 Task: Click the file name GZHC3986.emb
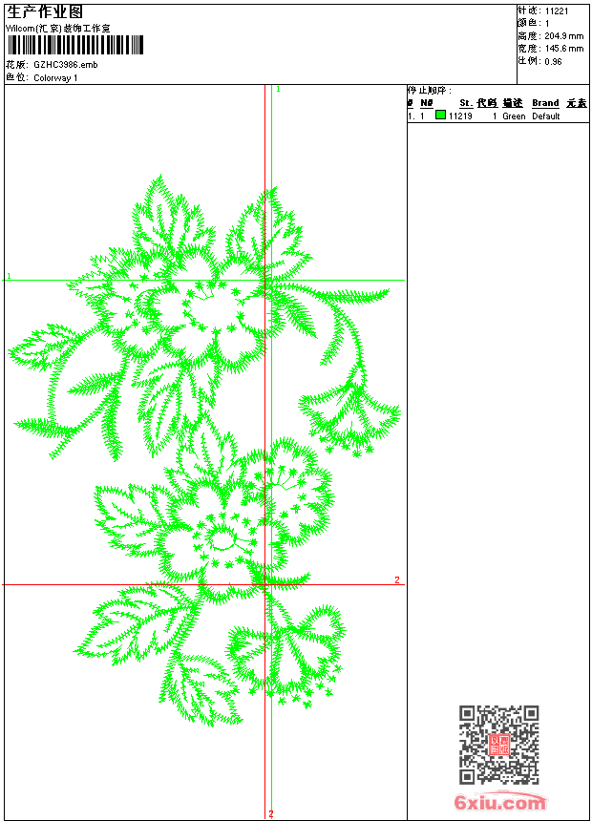66,65
